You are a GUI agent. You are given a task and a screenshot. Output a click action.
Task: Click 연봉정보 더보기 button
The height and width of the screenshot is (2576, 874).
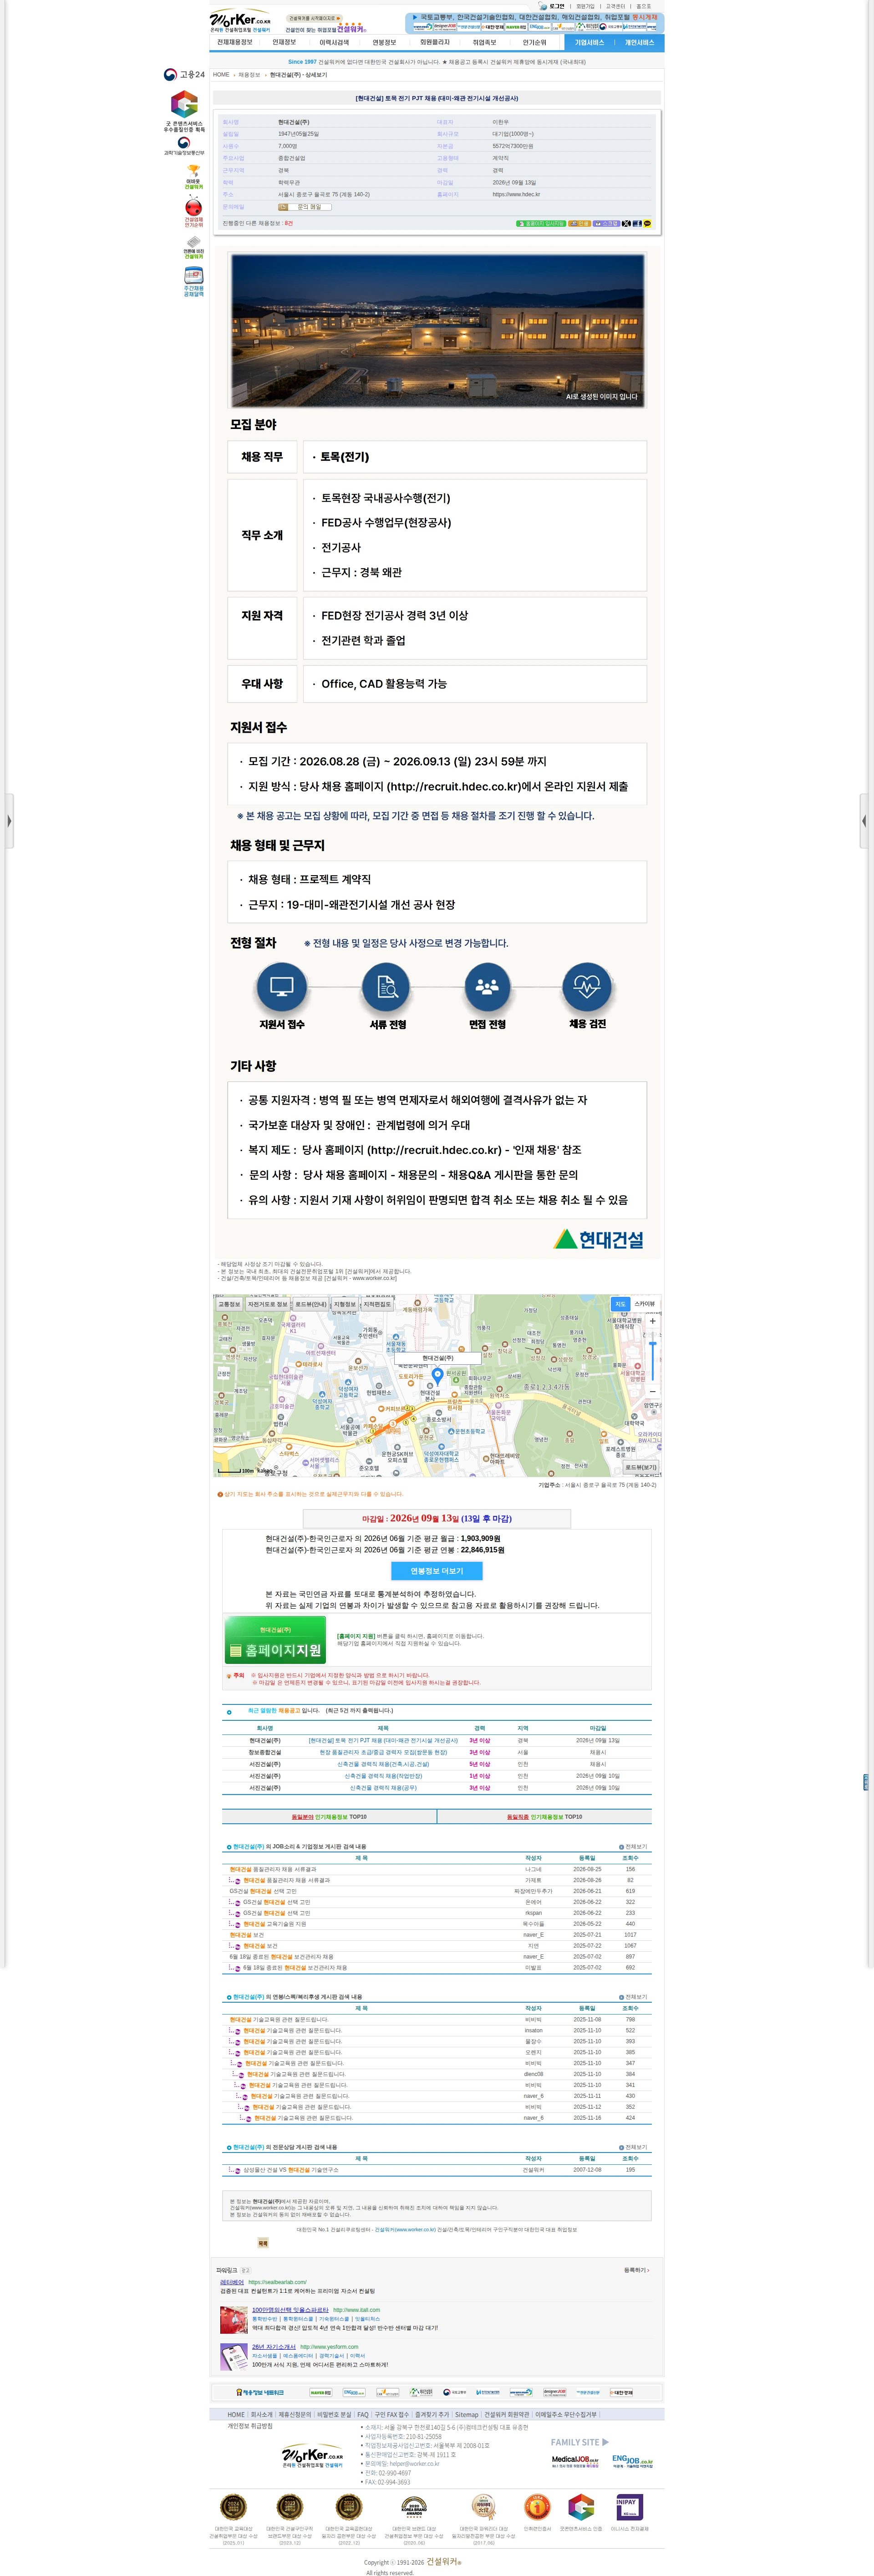coord(436,1571)
